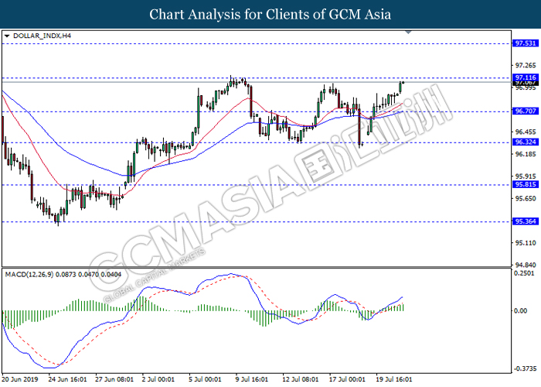
Task: Click the 27 Jun 08:01 time label
Action: click(x=114, y=379)
